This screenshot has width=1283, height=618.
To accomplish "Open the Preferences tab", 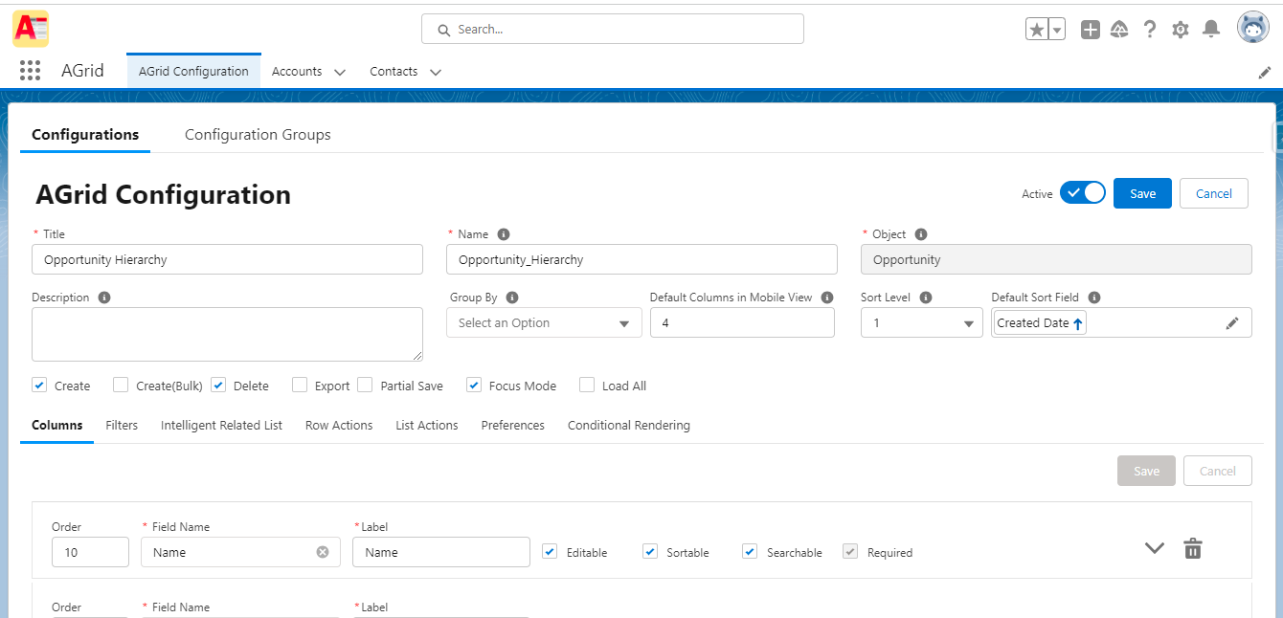I will pyautogui.click(x=512, y=425).
